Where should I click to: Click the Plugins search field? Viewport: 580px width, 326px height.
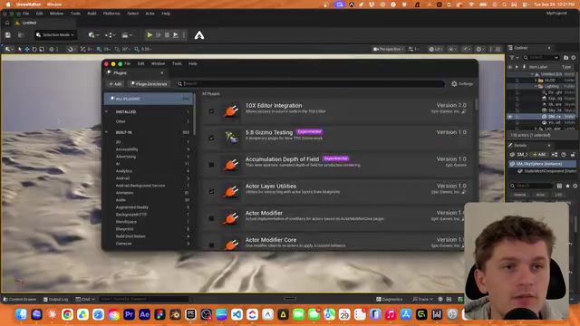click(x=310, y=84)
